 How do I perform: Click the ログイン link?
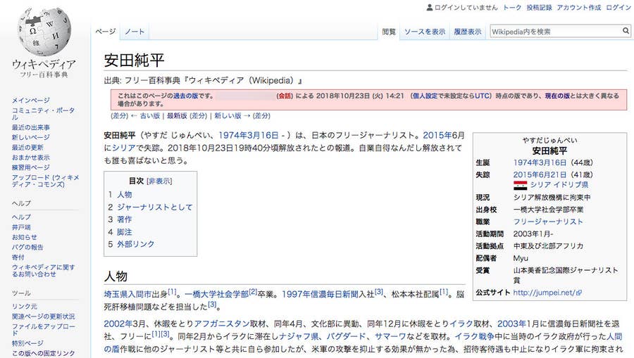pyautogui.click(x=619, y=7)
